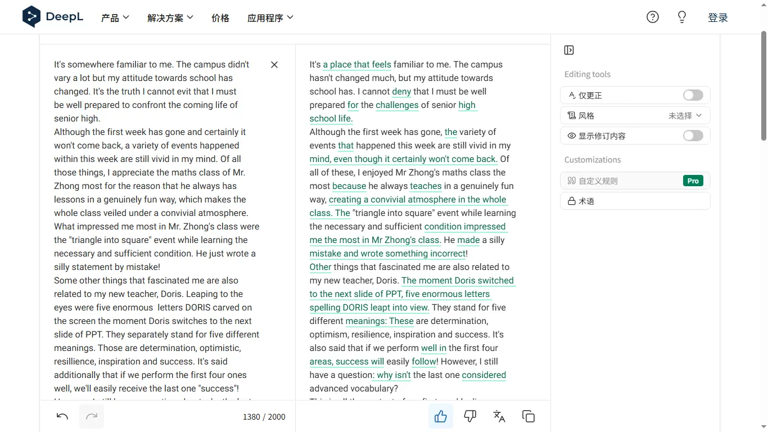The width and height of the screenshot is (768, 432).
Task: Give thumbs up feedback
Action: [x=441, y=416]
